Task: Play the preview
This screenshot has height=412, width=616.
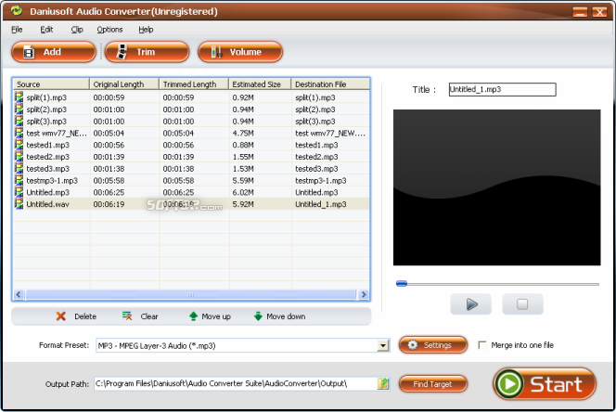Action: [470, 303]
